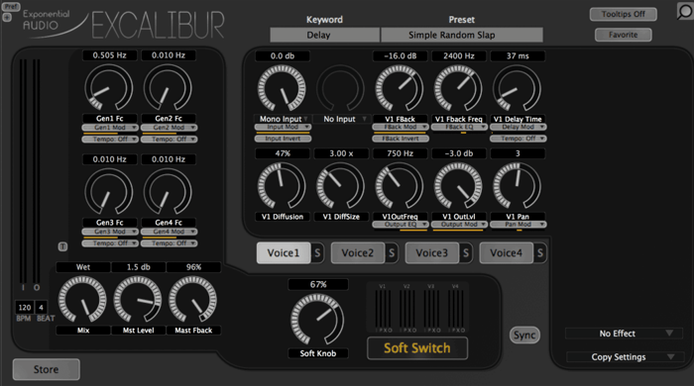Click the V1 Pan knob
This screenshot has height=386, width=694.
517,186
